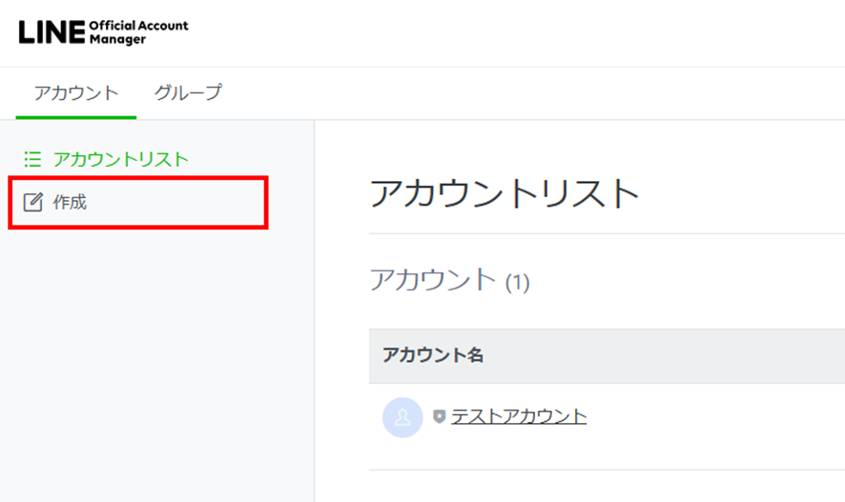This screenshot has height=502, width=845.
Task: Click the テストアカウント avatar thumbnail
Action: [x=402, y=417]
